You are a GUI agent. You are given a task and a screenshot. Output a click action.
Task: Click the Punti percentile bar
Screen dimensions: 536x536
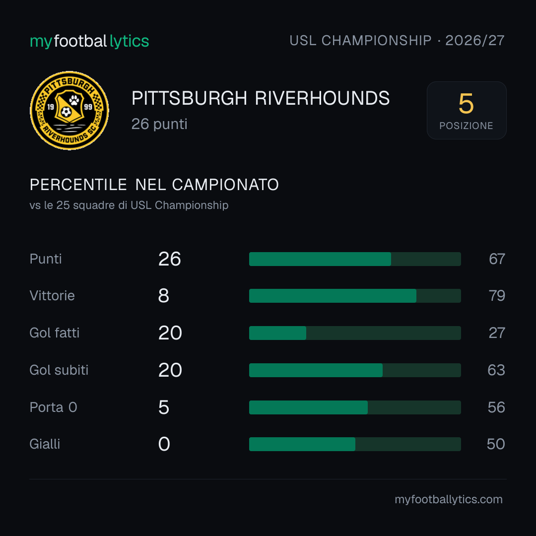coord(355,259)
